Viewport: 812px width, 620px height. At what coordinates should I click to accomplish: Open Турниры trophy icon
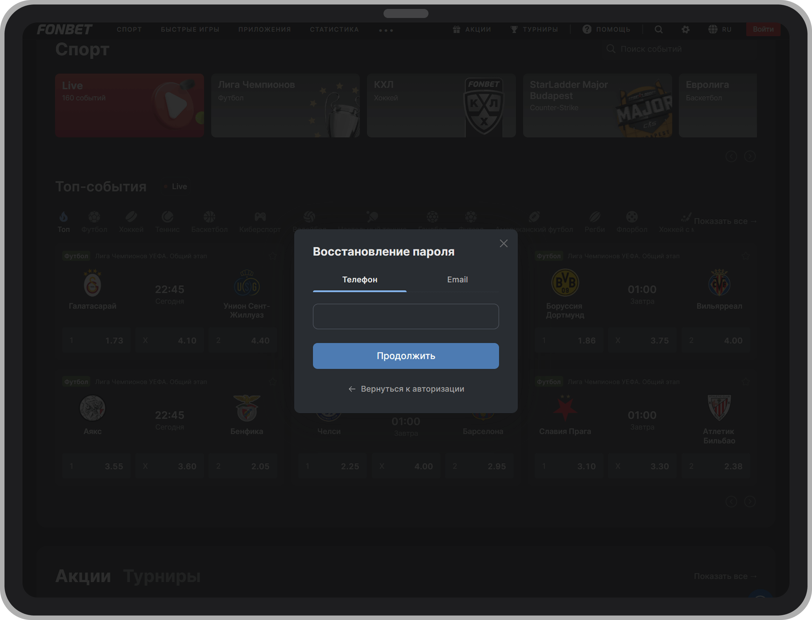(514, 30)
